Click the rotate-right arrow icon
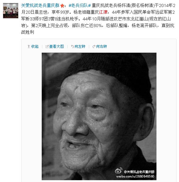The image size is (179, 182). 94,47
